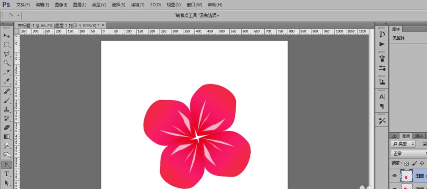
Task: Click the 无属性 text in properties panel
Action: point(398,38)
